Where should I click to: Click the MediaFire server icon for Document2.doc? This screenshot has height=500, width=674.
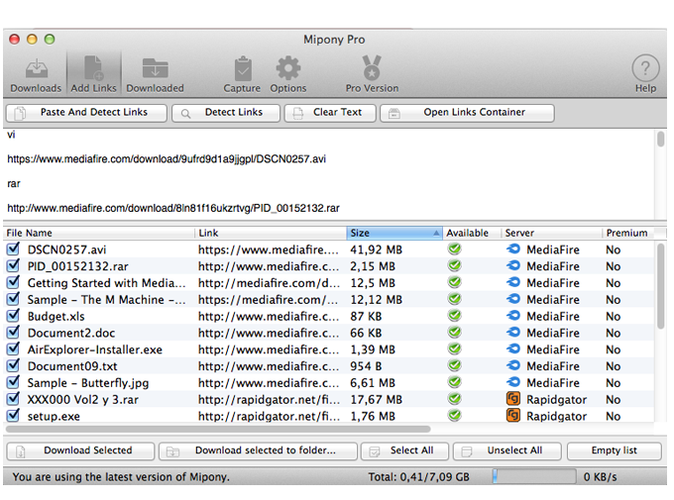pos(513,332)
